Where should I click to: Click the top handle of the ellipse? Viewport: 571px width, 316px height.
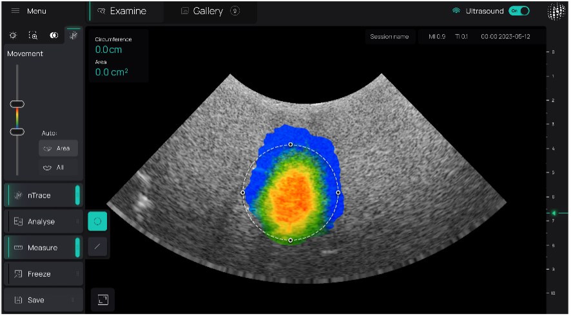(x=291, y=144)
